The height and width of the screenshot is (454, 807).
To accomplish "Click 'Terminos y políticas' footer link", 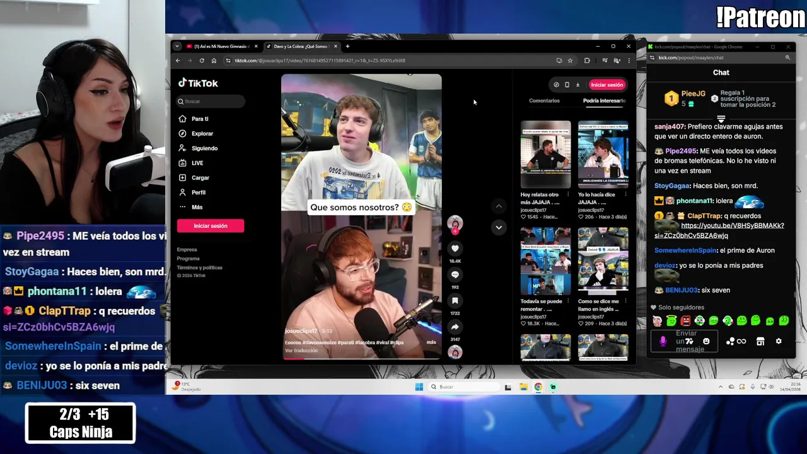I will coord(199,267).
